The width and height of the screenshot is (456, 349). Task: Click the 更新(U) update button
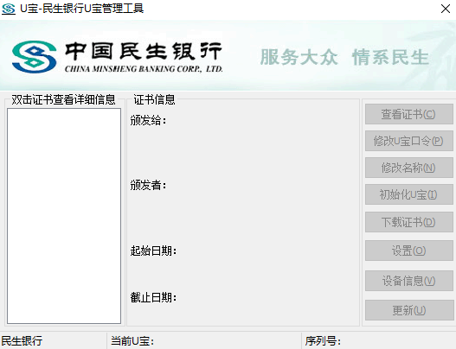coord(409,310)
